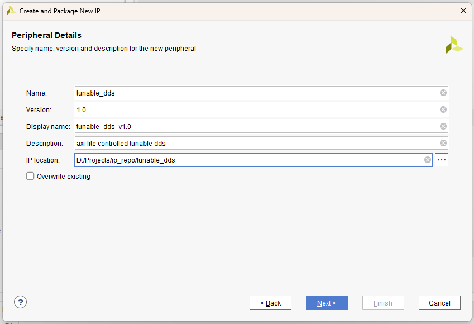Clear the Version field with its X icon
The width and height of the screenshot is (474, 324).
443,109
